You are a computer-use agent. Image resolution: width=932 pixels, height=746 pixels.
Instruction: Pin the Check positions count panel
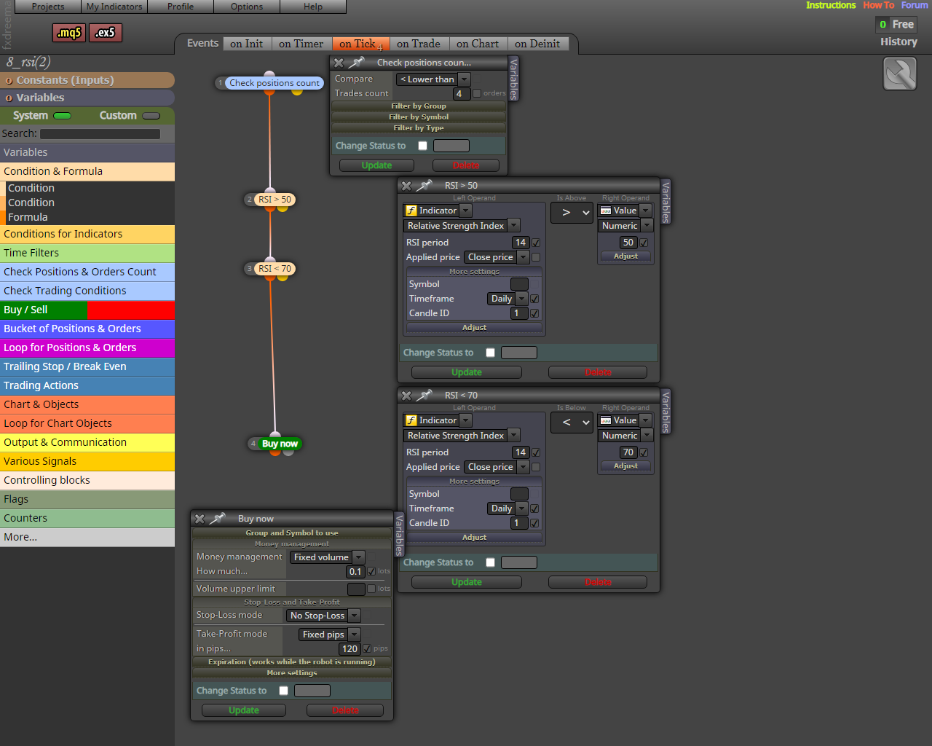(356, 63)
